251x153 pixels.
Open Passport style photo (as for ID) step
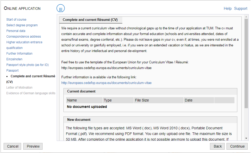(28, 65)
